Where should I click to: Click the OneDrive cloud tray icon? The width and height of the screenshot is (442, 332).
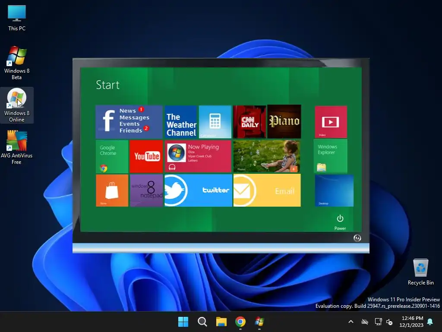click(x=365, y=322)
